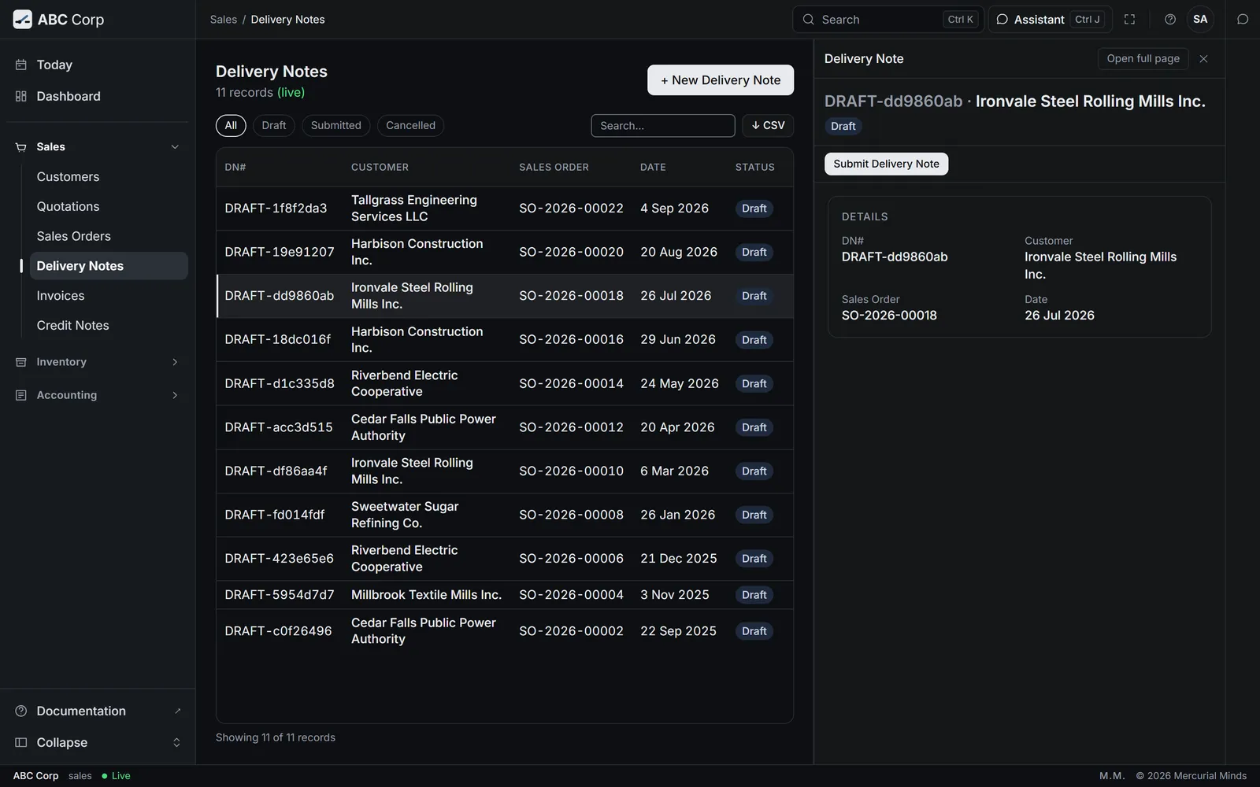Click the ABC Corp logo icon
Screen dimensions: 1260x787
click(23, 20)
